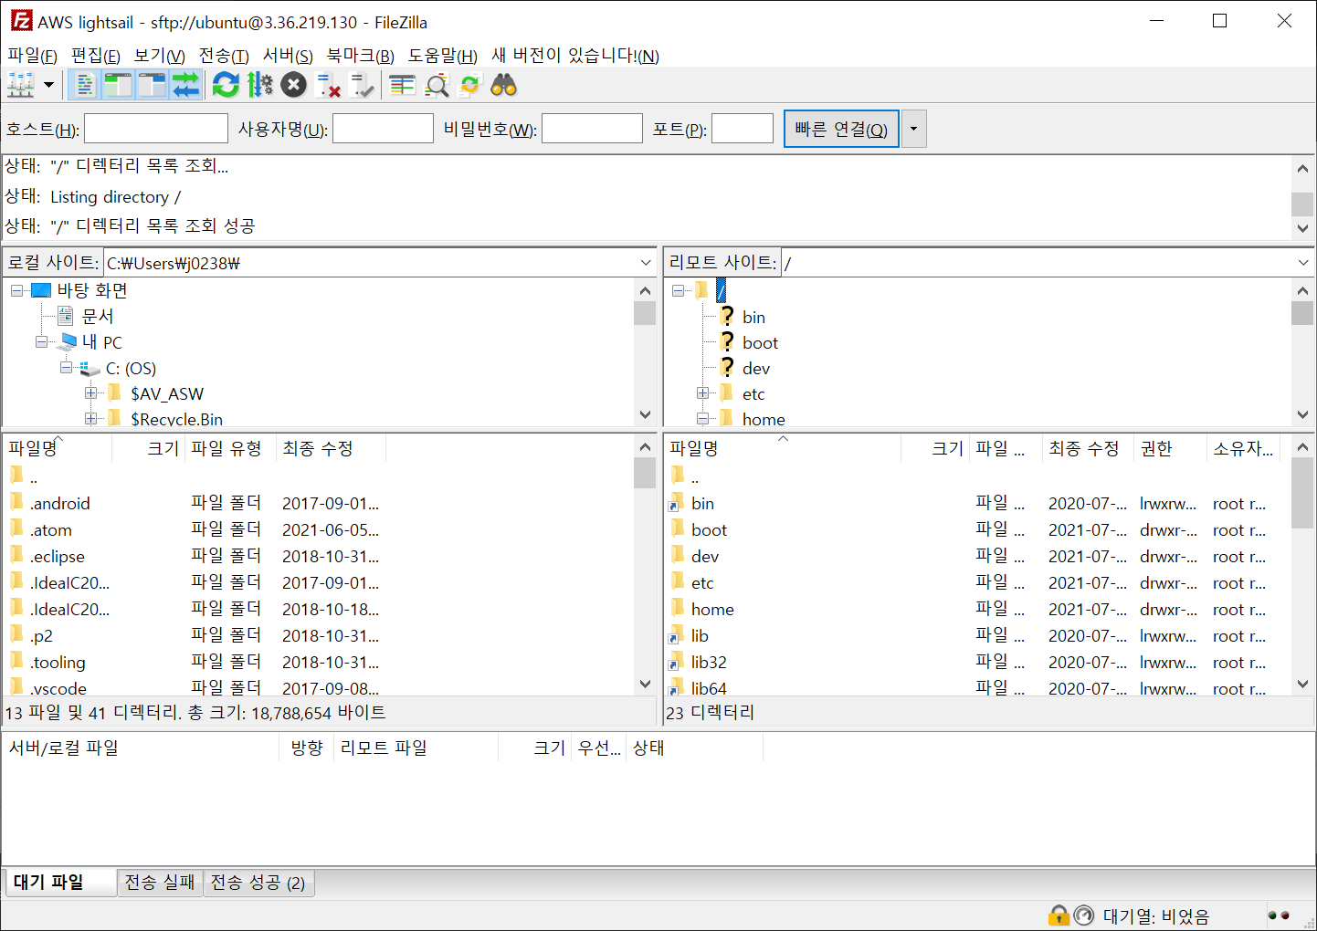Click the speed limits gauge icon
1317x931 pixels.
click(x=1084, y=915)
